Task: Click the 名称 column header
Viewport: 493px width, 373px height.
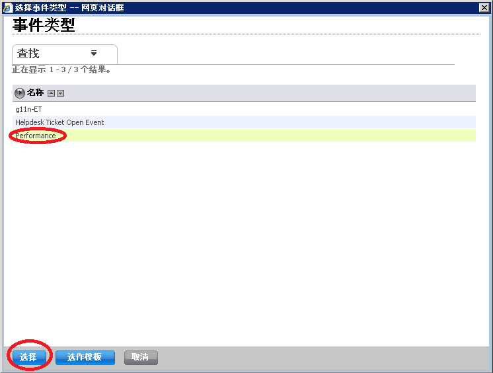Action: click(35, 93)
